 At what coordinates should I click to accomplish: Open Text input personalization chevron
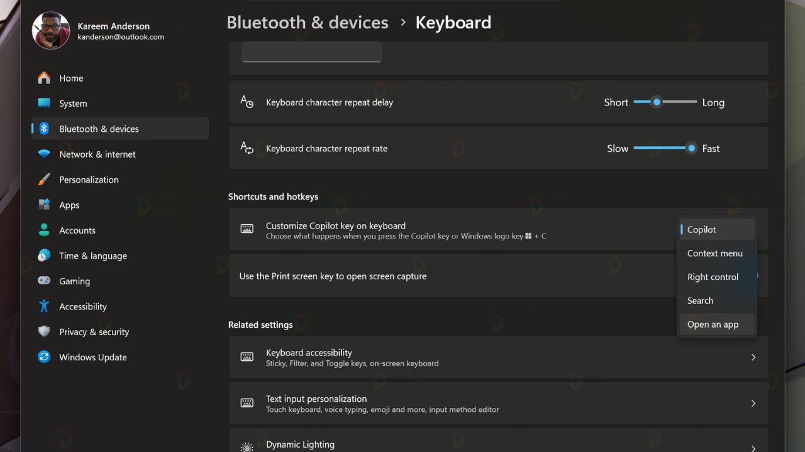(x=753, y=403)
